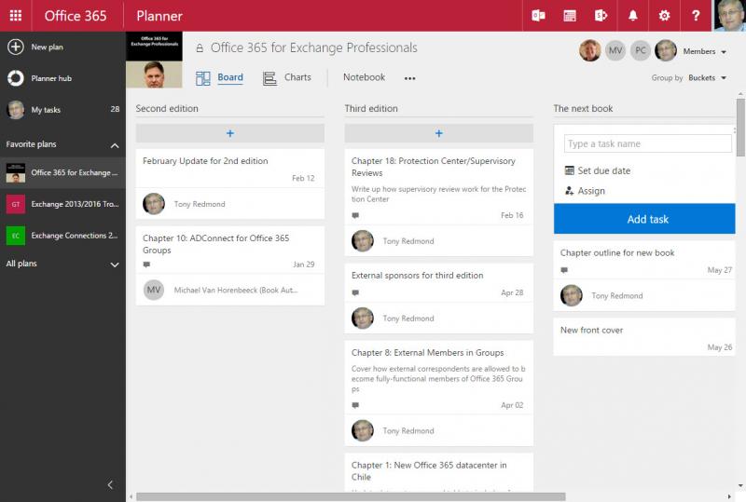
Task: Click comment icon on Chapter 8 task
Action: (x=355, y=405)
